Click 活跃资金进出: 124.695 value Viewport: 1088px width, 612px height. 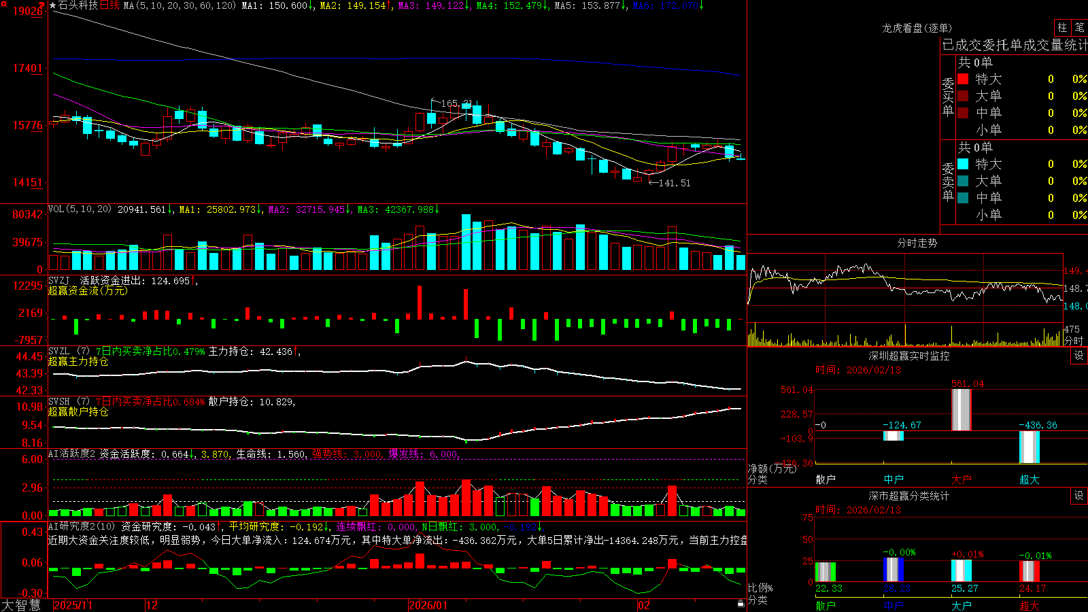139,280
